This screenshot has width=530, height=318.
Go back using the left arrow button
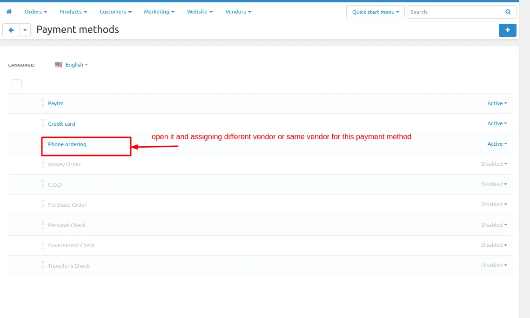tap(11, 30)
